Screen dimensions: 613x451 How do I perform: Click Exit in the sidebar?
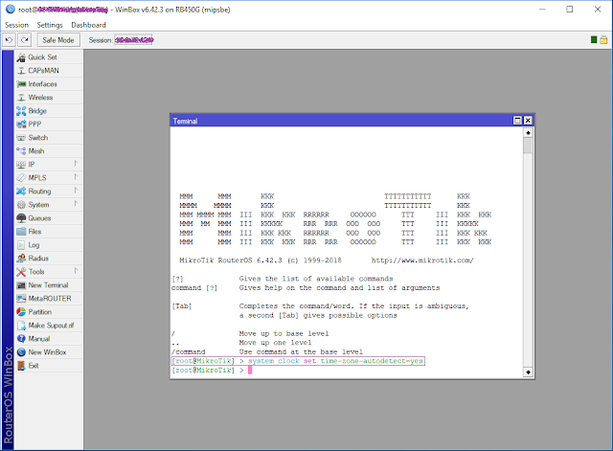[49, 366]
